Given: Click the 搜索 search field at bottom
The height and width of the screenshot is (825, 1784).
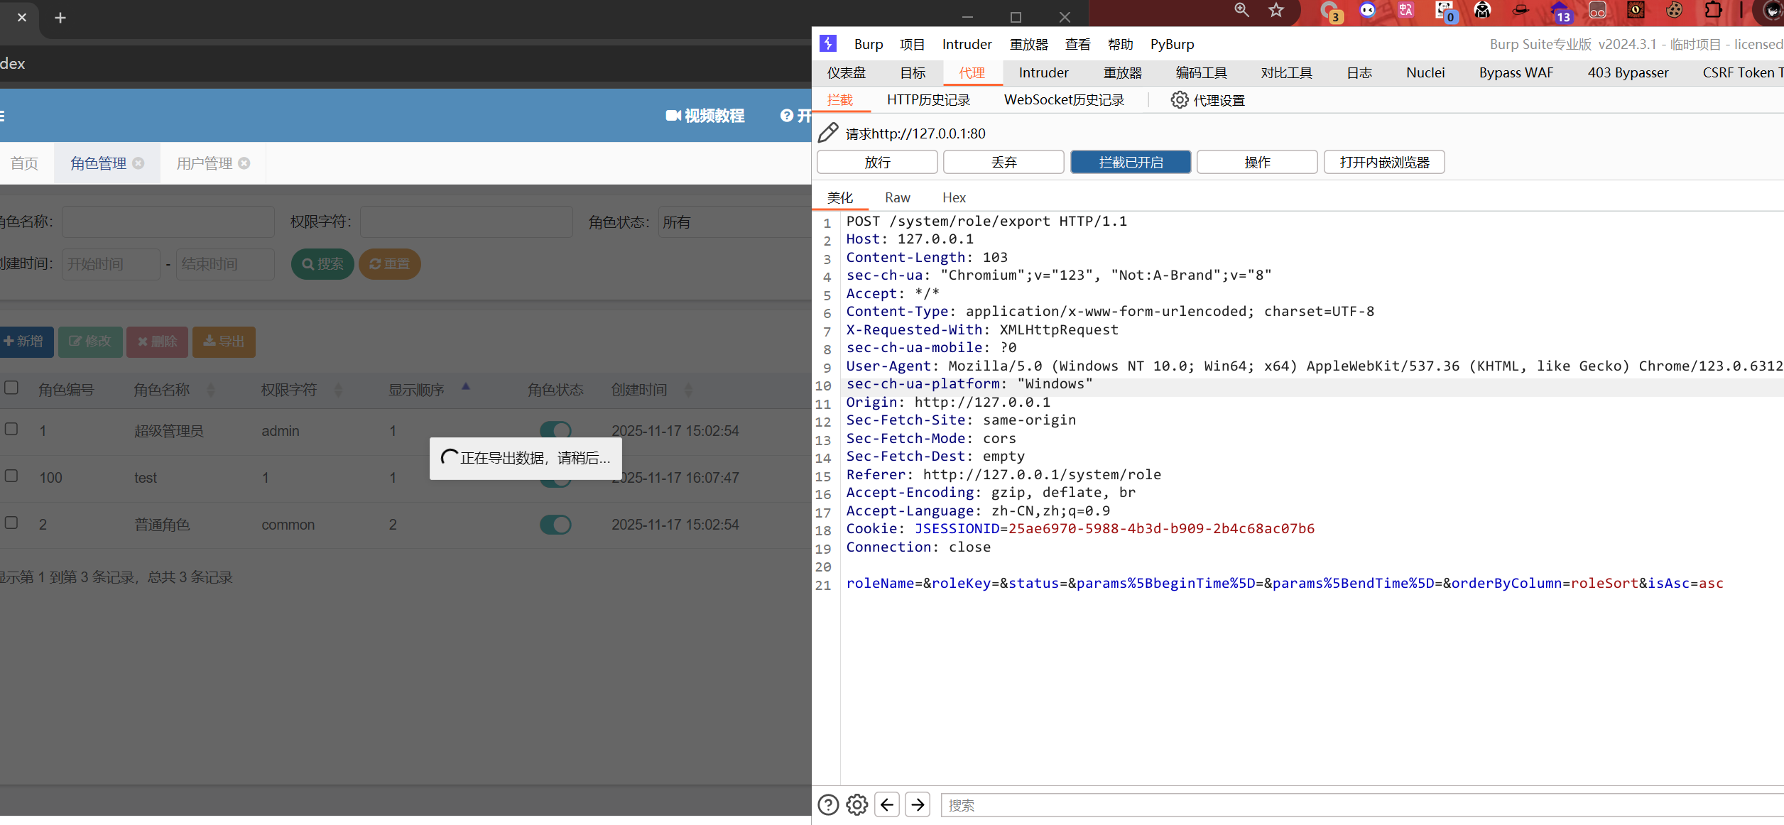Looking at the screenshot, I should (1349, 805).
